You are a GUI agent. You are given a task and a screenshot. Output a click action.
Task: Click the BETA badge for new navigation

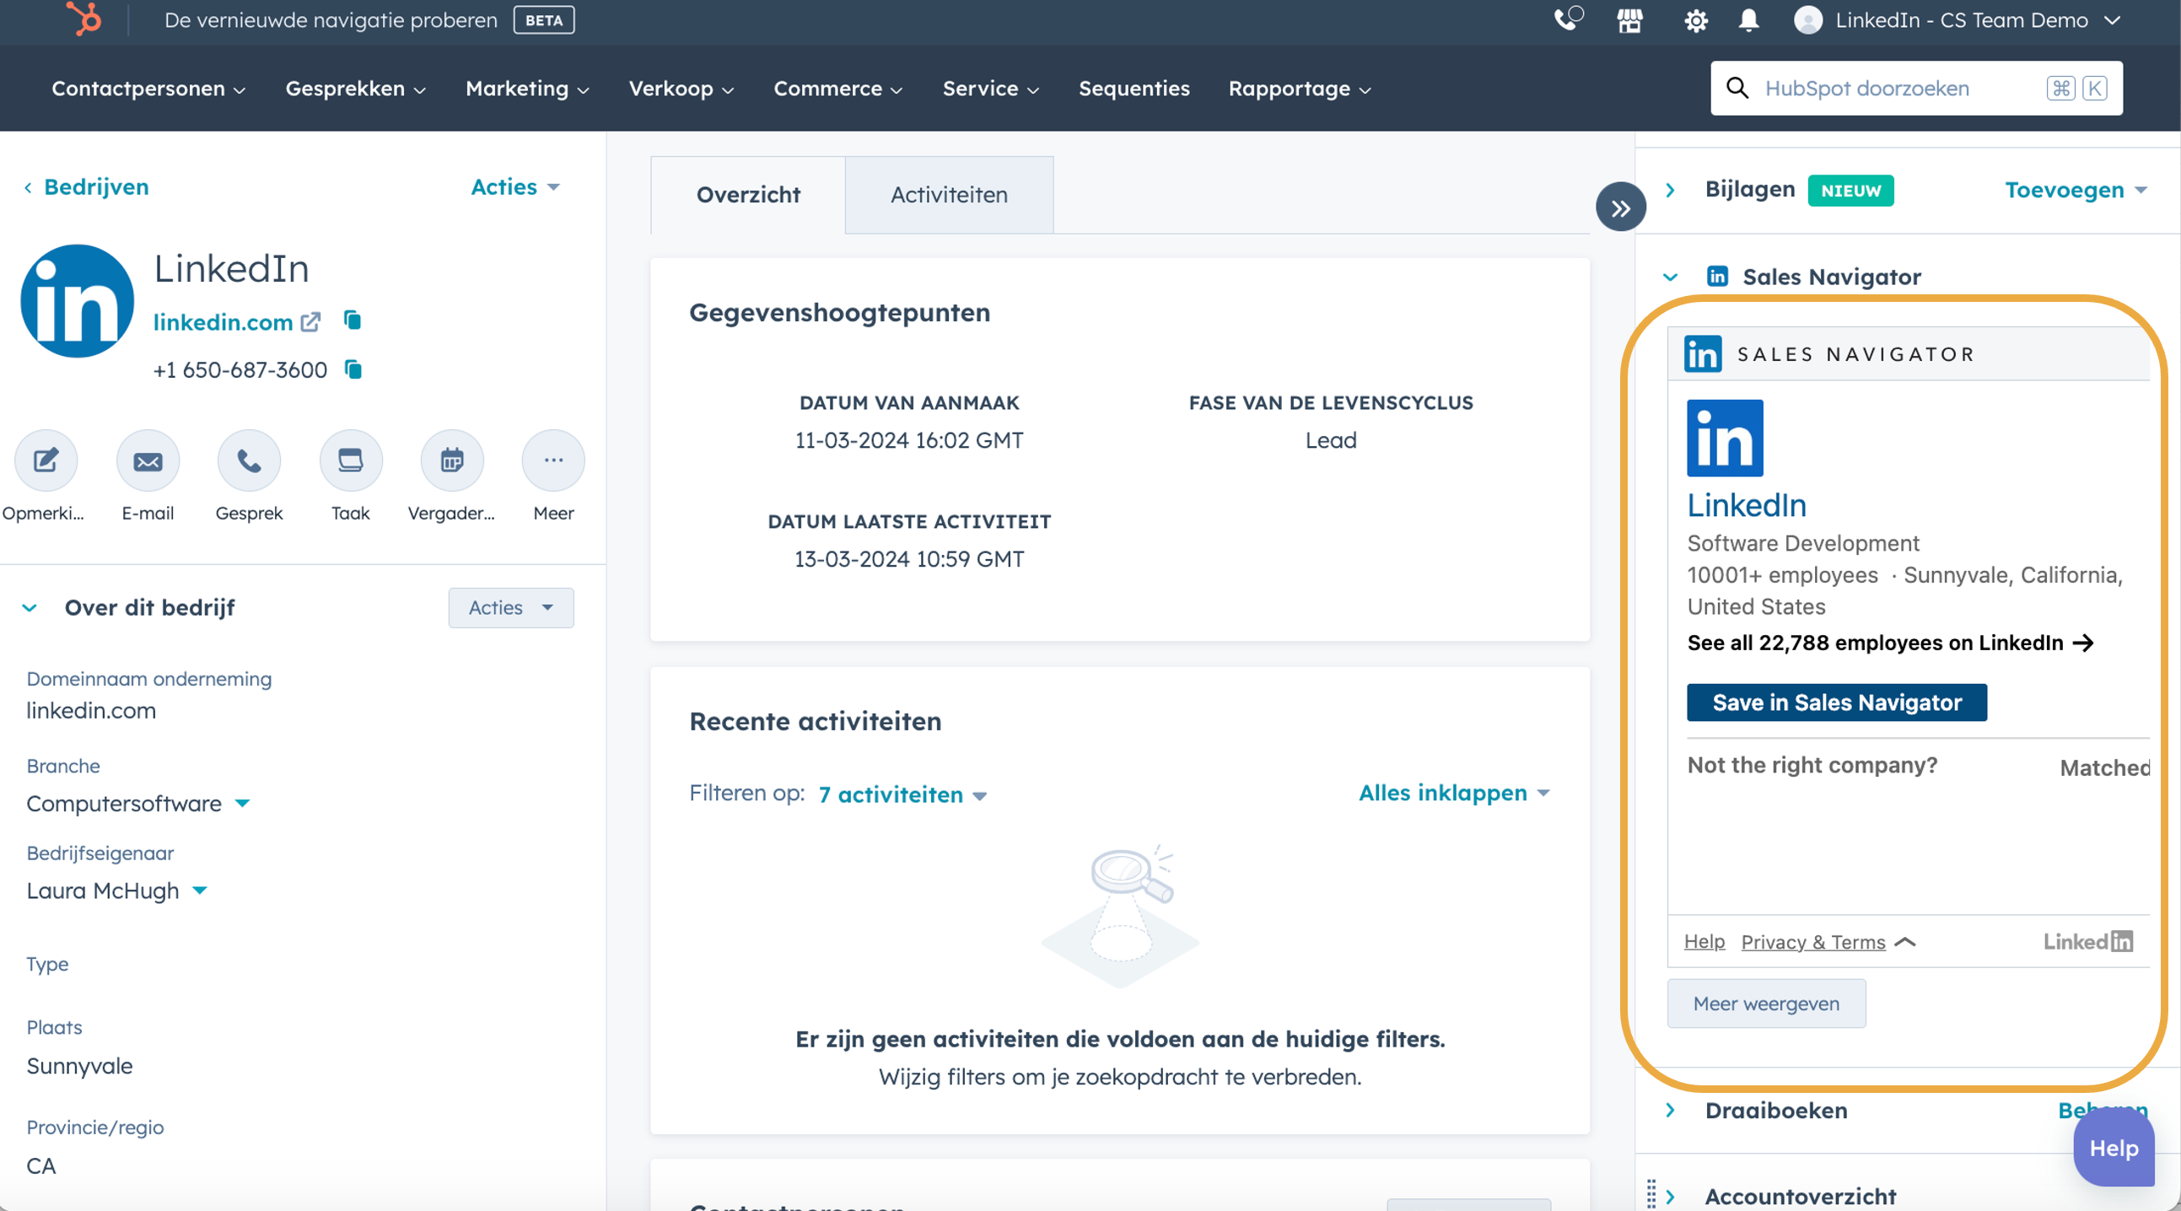tap(543, 19)
